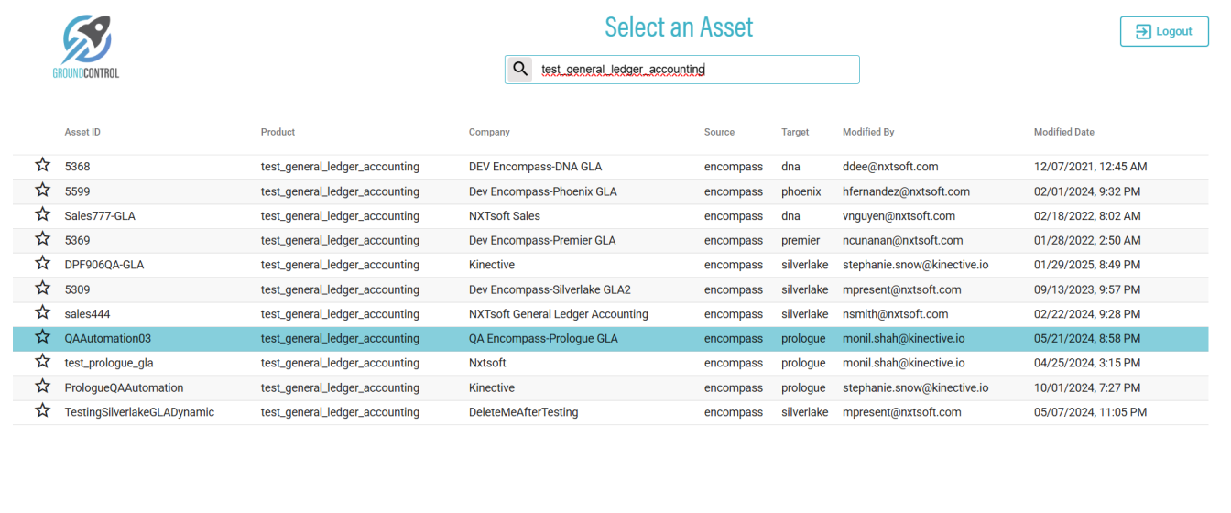Favorite the sales444 asset
This screenshot has width=1231, height=513.
[42, 313]
